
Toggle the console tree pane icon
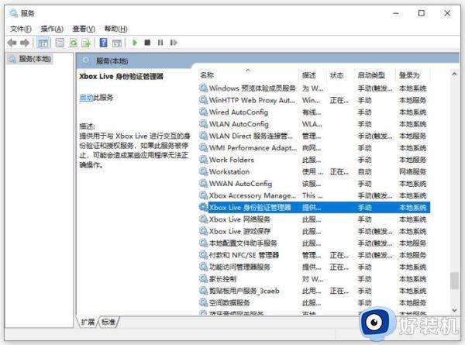click(43, 43)
